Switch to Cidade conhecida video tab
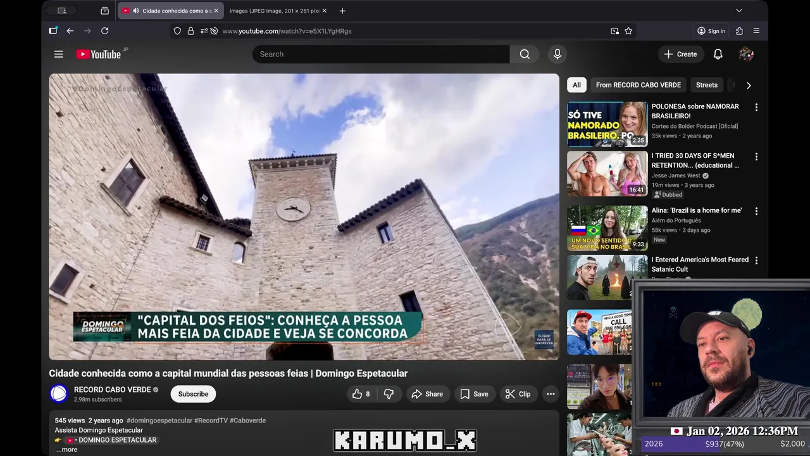This screenshot has width=810, height=456. (x=170, y=11)
